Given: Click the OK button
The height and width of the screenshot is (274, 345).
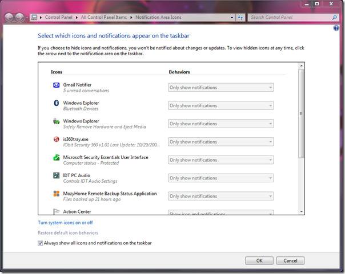Looking at the screenshot, I should pyautogui.click(x=259, y=261).
